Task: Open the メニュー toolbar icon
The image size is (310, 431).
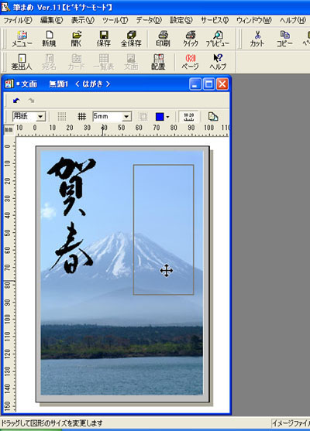Action: point(22,38)
